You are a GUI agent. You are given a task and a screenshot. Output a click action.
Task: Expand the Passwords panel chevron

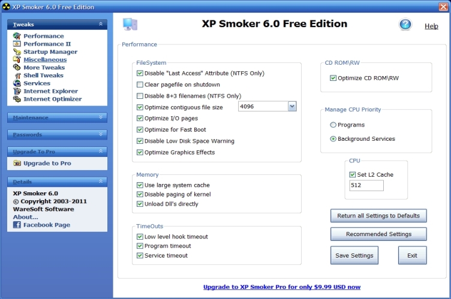101,134
